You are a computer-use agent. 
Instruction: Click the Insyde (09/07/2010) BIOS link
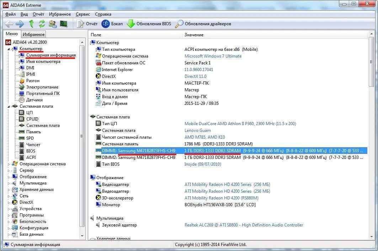click(202, 164)
